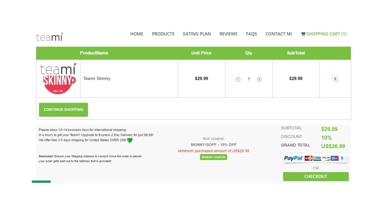This screenshot has width=383, height=215.
Task: Click the arrow on the PayPal button
Action: click(342, 158)
